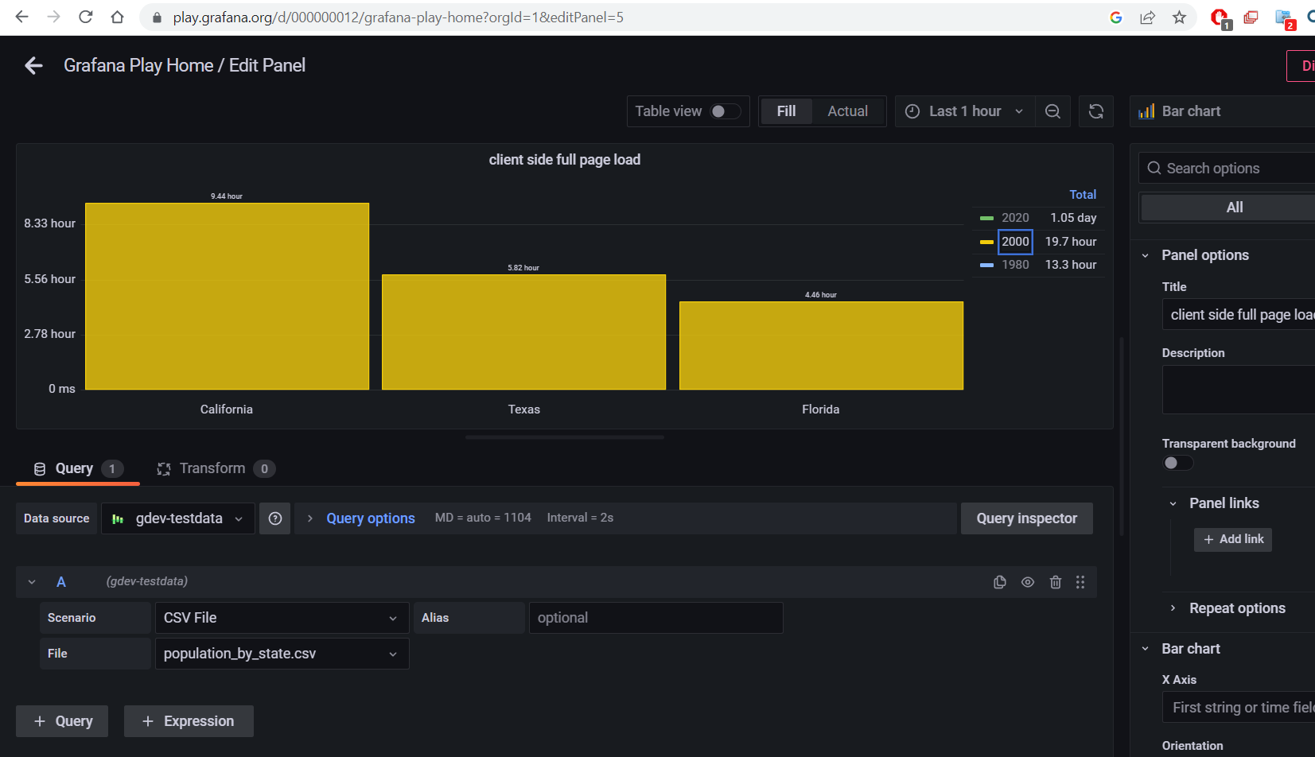This screenshot has height=757, width=1315.
Task: Click the Query inspector button
Action: pyautogui.click(x=1026, y=518)
